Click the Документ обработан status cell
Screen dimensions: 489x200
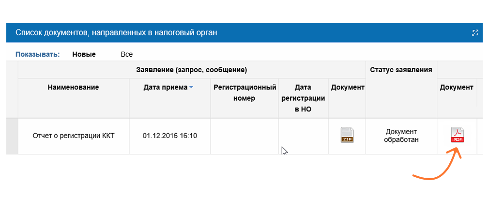point(401,136)
